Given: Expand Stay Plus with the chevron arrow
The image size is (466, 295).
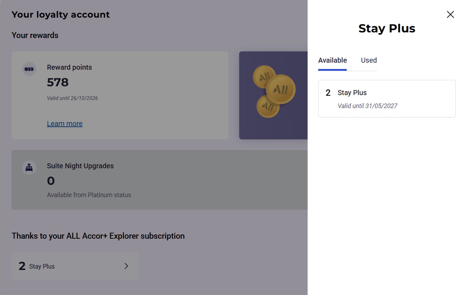Looking at the screenshot, I should click(126, 266).
